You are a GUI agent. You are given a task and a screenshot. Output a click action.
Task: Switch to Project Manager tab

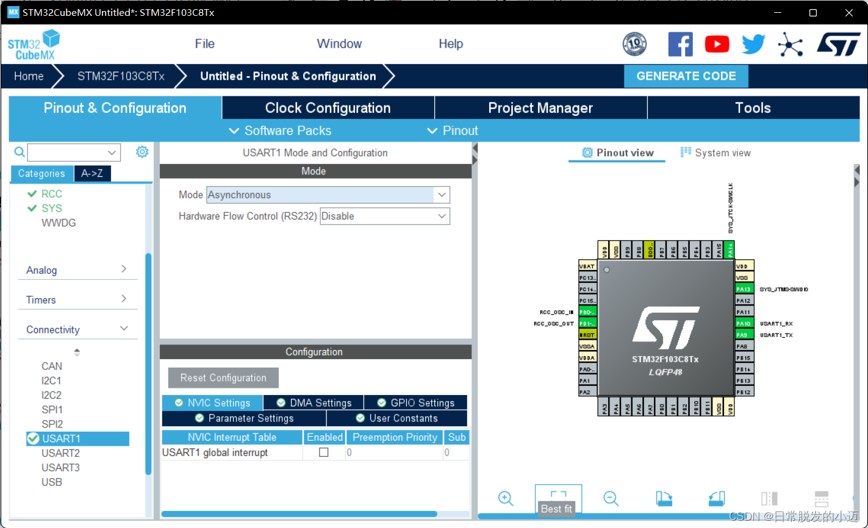pos(540,108)
